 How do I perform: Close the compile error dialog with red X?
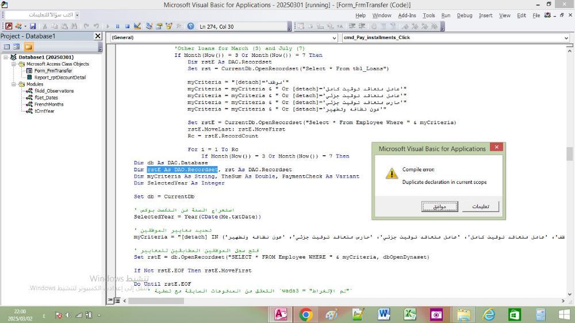tap(497, 147)
